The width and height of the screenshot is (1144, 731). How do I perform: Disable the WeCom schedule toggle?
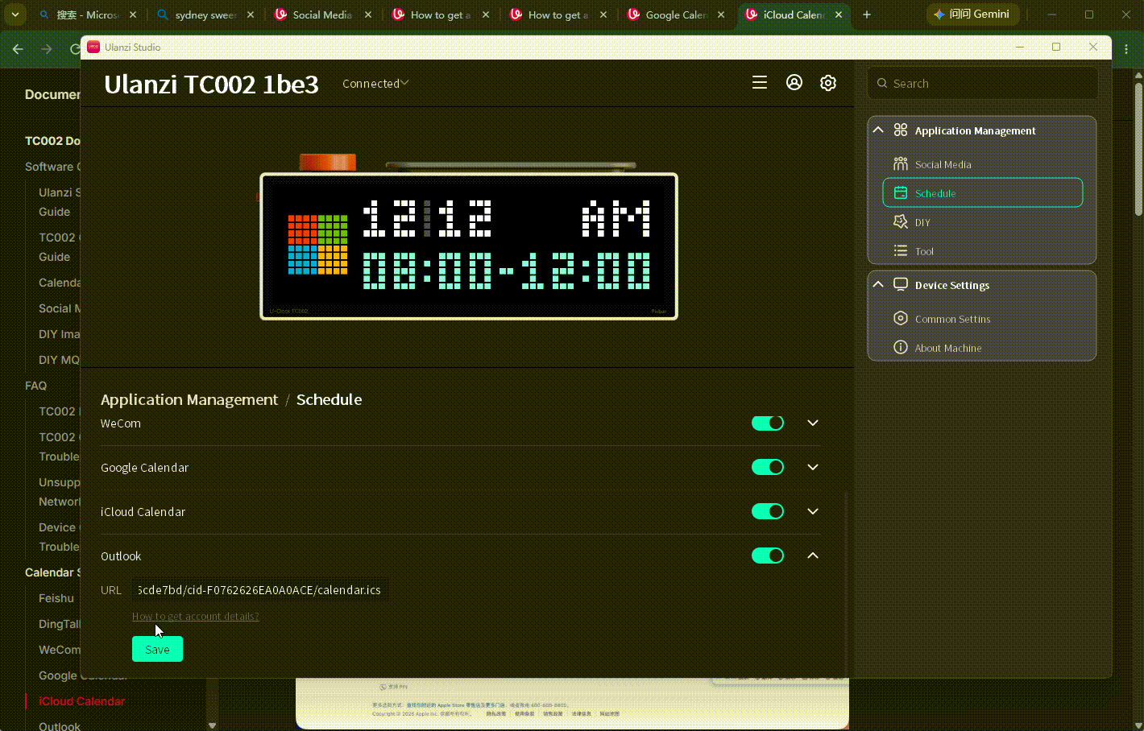click(768, 423)
